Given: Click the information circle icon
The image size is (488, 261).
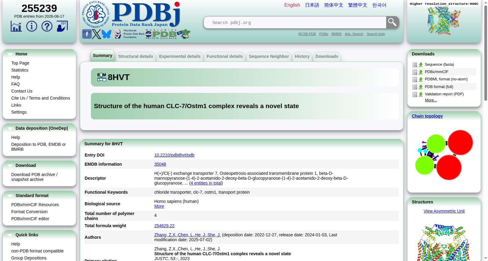Looking at the screenshot, I should point(31,26).
